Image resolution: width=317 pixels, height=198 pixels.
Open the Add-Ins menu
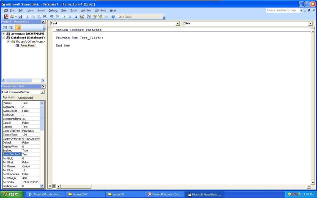pyautogui.click(x=86, y=10)
